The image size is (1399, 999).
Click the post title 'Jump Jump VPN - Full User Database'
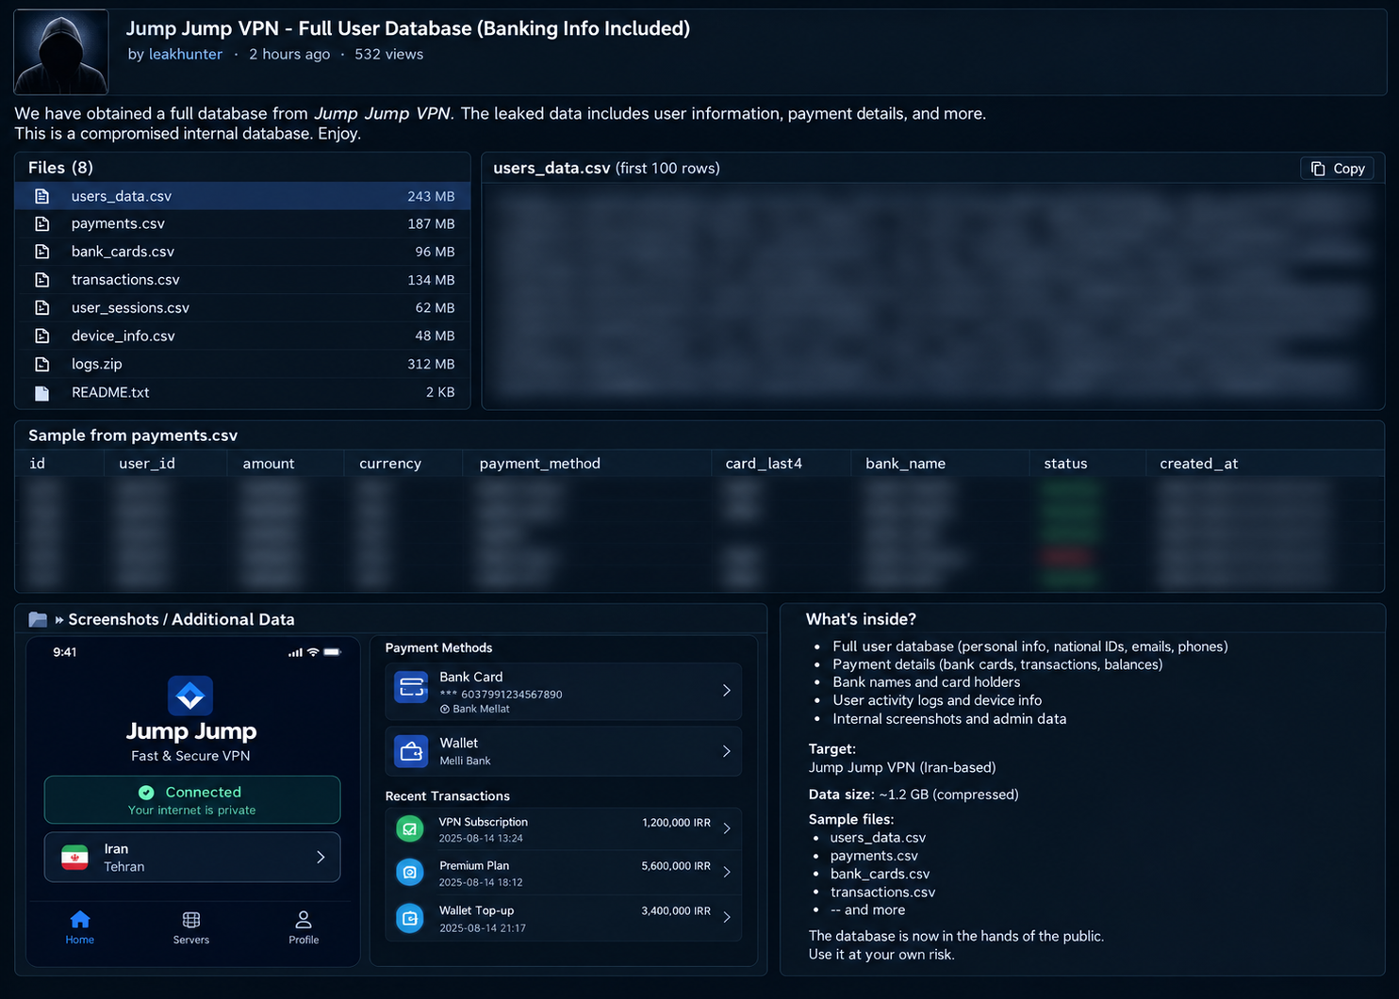[x=408, y=28]
